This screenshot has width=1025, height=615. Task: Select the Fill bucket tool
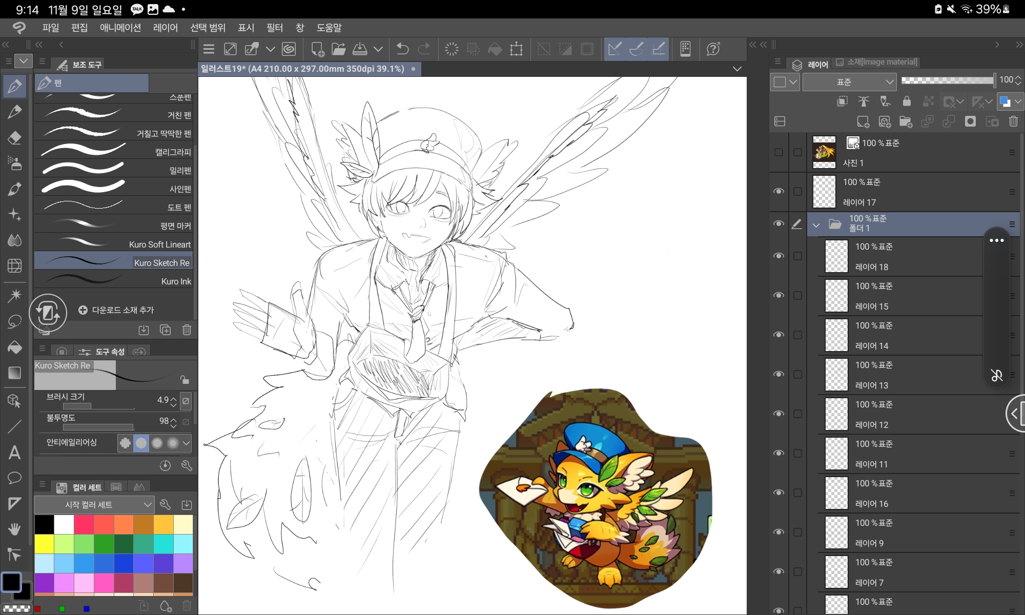pos(14,347)
